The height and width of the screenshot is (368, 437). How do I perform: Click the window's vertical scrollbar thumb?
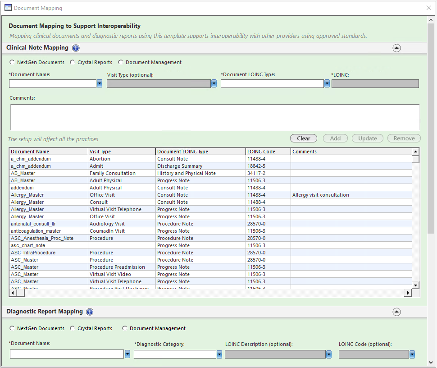coord(431,129)
